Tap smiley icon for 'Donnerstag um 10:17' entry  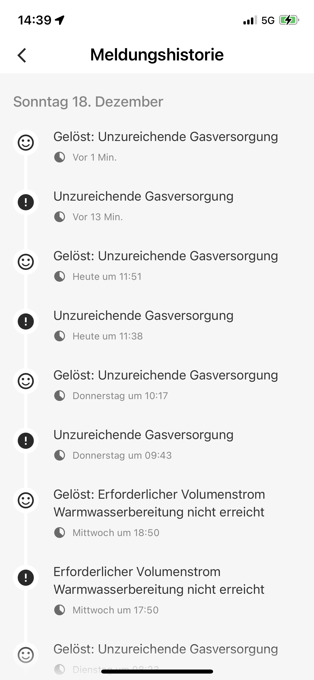coord(26,381)
